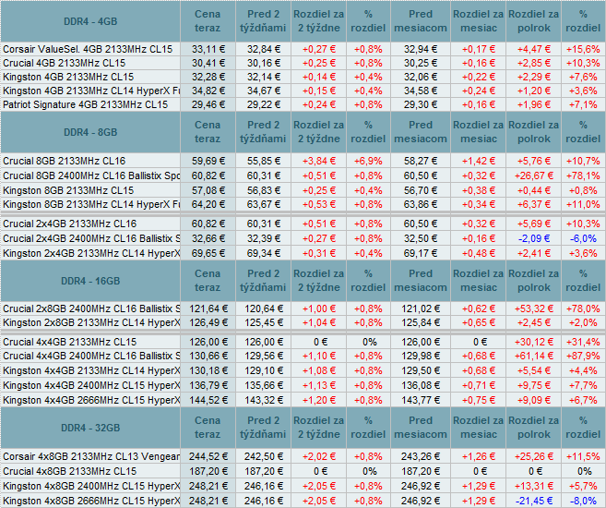Click current price 121,64 €
This screenshot has height=508, width=606.
coord(208,308)
